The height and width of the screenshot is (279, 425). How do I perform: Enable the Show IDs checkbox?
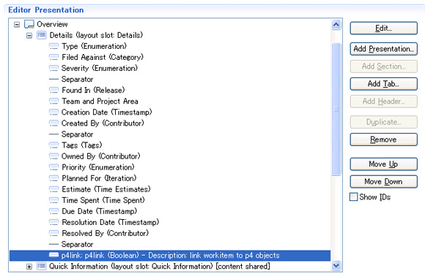[353, 197]
